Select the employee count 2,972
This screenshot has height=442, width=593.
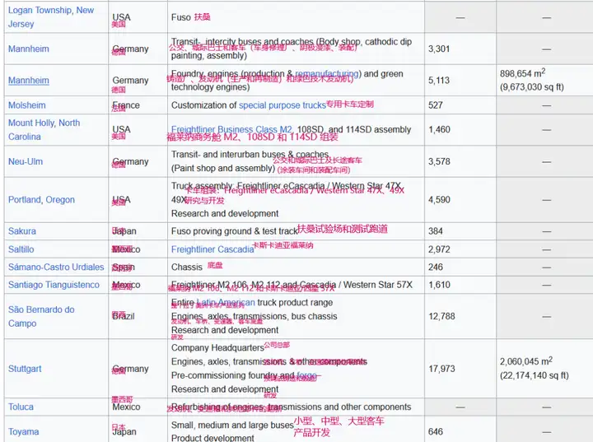click(x=439, y=249)
